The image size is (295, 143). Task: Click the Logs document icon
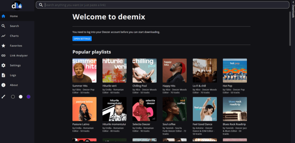pyautogui.click(x=4, y=75)
